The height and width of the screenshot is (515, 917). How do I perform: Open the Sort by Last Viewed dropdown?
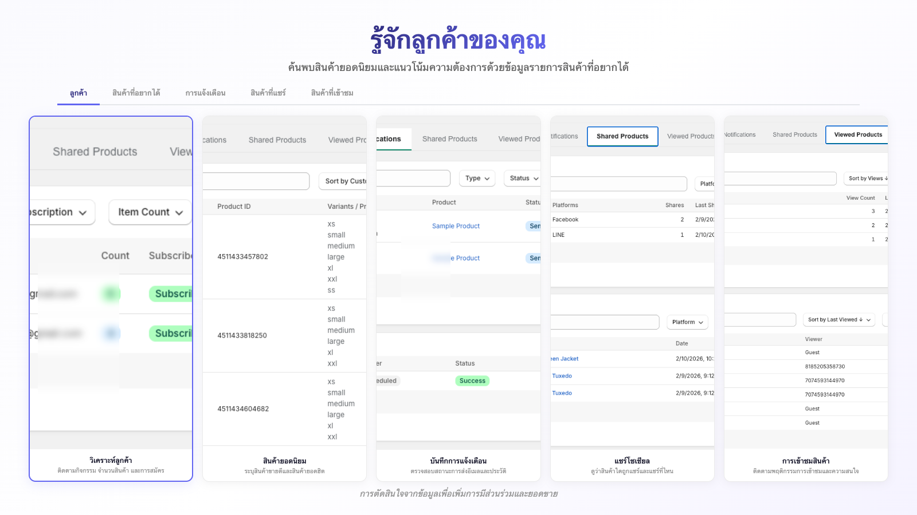[x=838, y=320]
